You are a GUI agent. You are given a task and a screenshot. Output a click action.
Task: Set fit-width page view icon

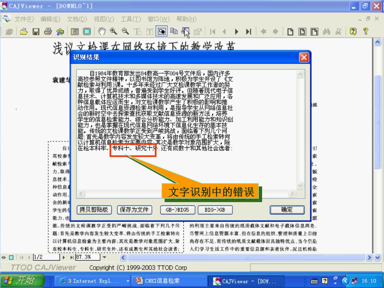(x=314, y=31)
